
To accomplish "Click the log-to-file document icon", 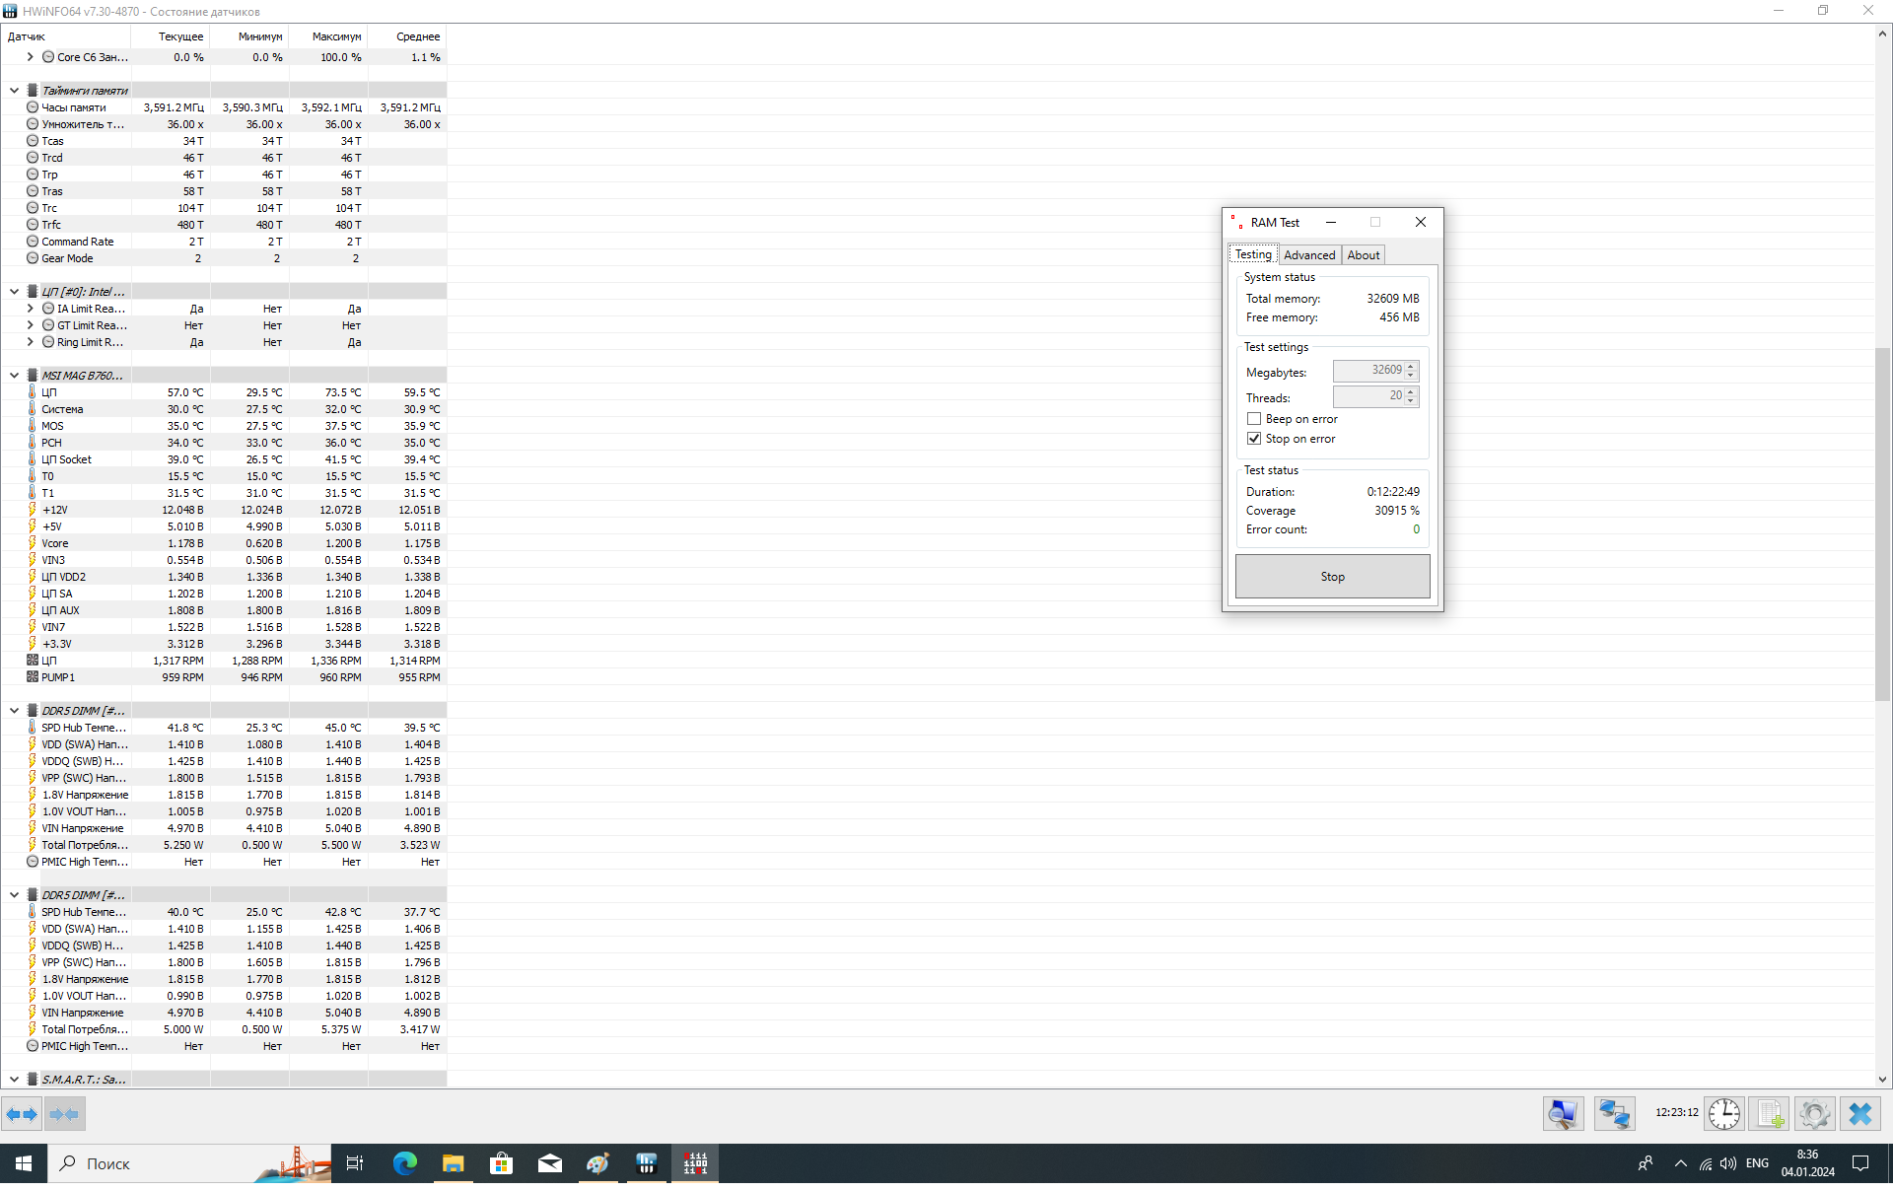I will (1770, 1114).
